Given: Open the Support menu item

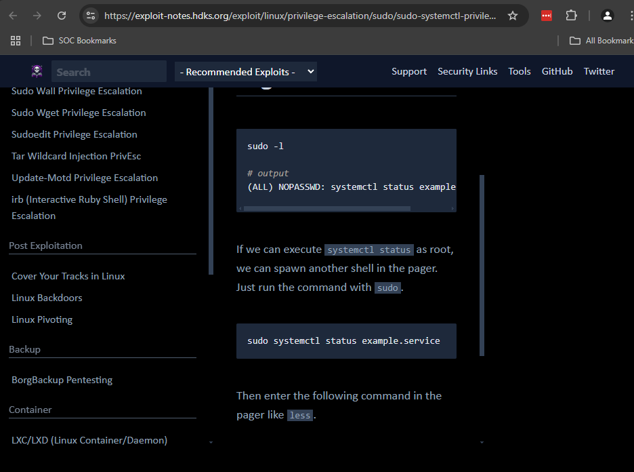Looking at the screenshot, I should 409,71.
